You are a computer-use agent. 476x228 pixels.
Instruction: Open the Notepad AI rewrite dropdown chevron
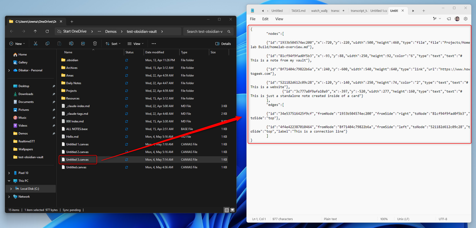(440, 19)
